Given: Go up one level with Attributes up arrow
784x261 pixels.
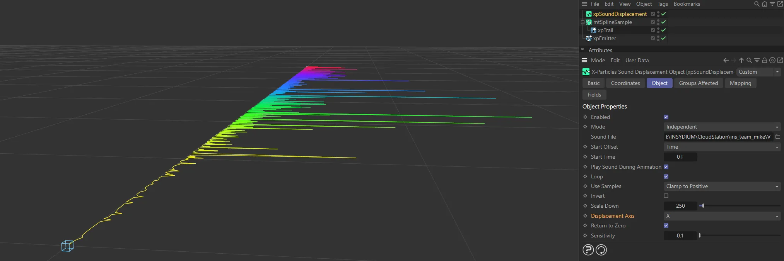Looking at the screenshot, I should (741, 60).
